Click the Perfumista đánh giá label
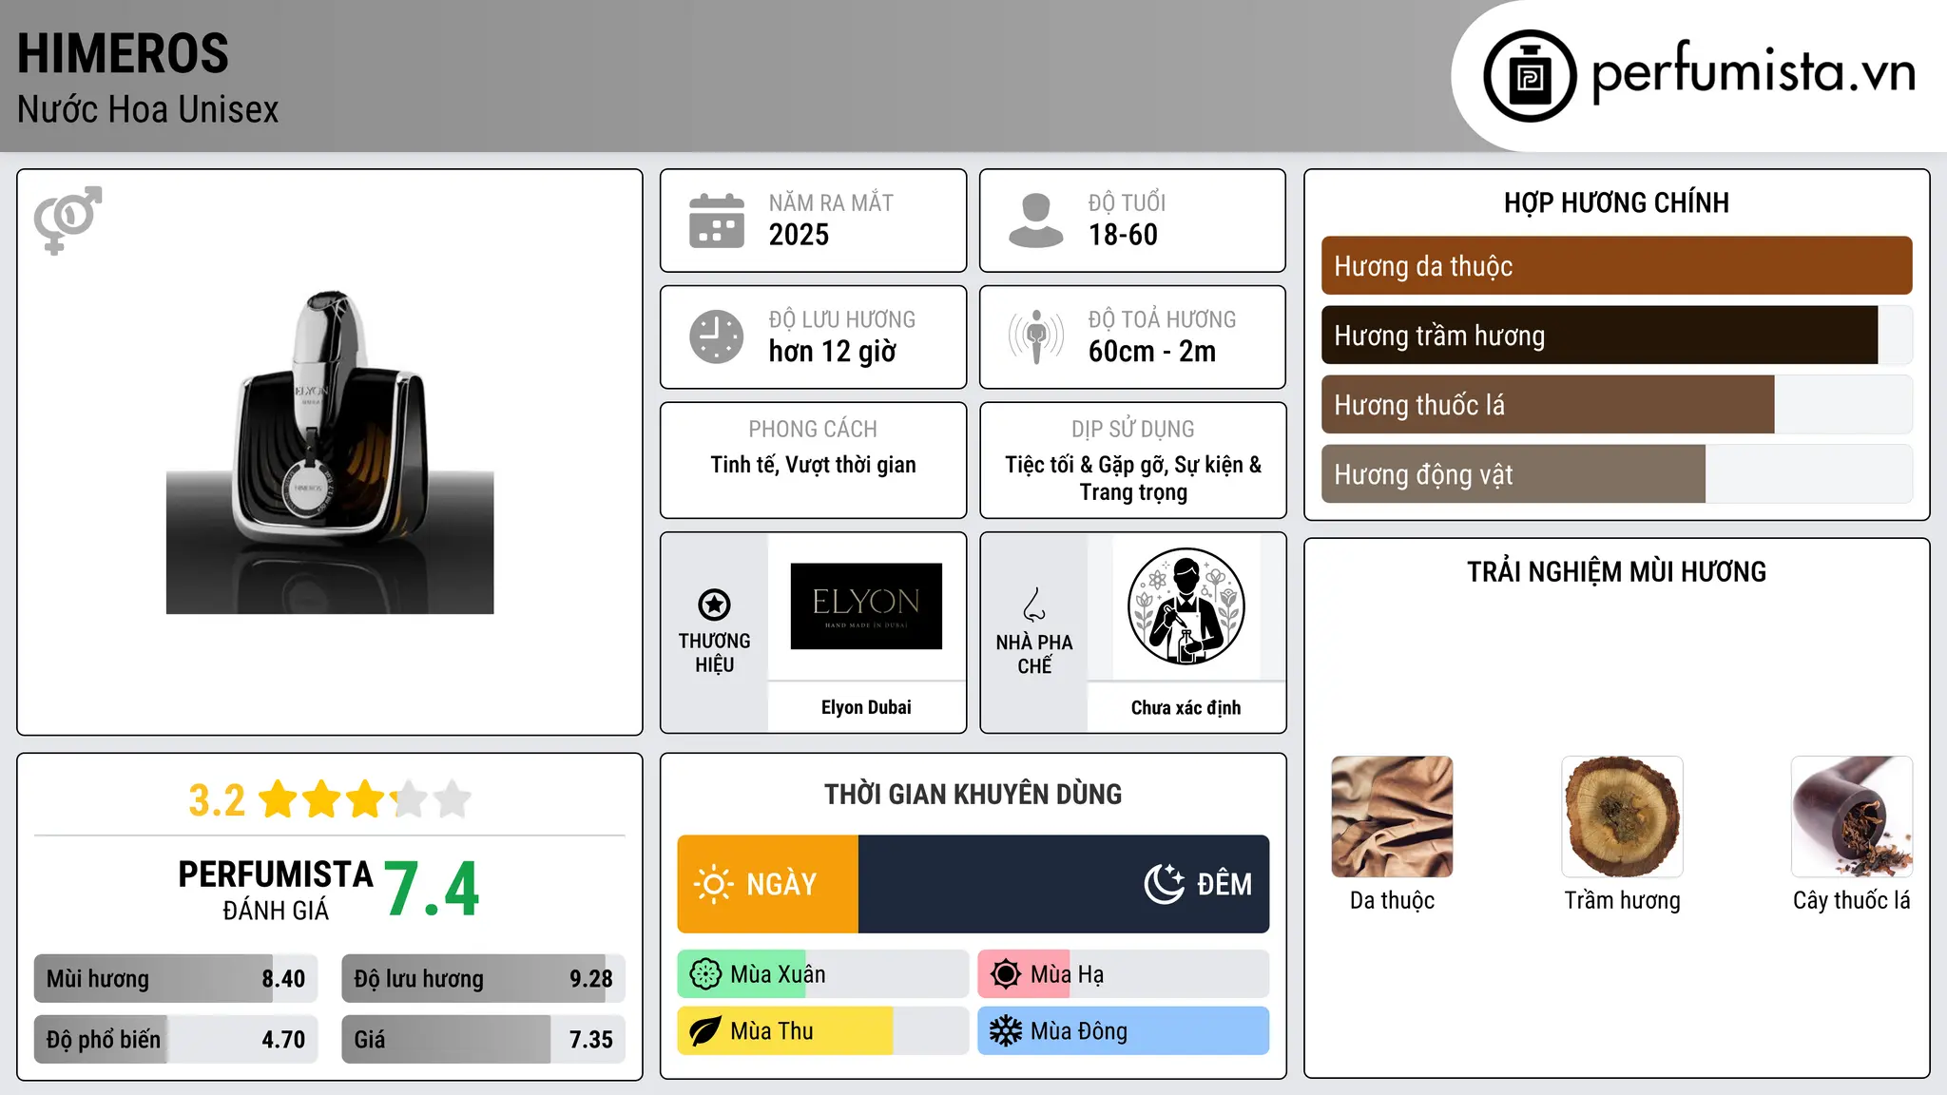Viewport: 1947px width, 1095px height. pos(276,891)
